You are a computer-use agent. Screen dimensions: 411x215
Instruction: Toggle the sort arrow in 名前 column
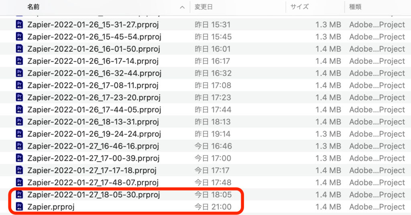(182, 7)
